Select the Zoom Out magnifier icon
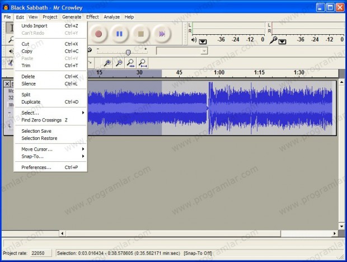The height and width of the screenshot is (262, 347). (x=119, y=63)
